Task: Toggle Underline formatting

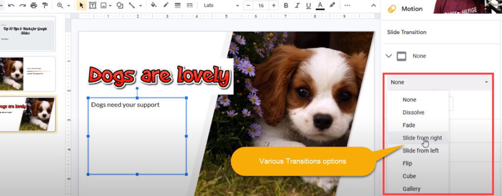Action: pyautogui.click(x=308, y=5)
